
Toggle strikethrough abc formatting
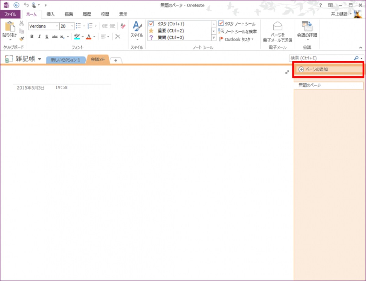(55, 37)
